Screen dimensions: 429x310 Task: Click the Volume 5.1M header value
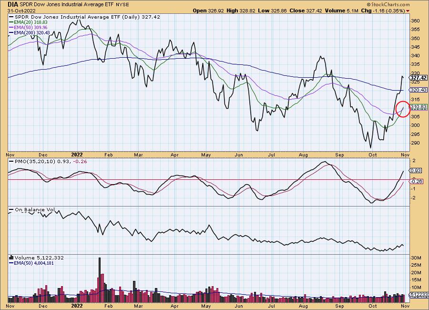point(342,10)
